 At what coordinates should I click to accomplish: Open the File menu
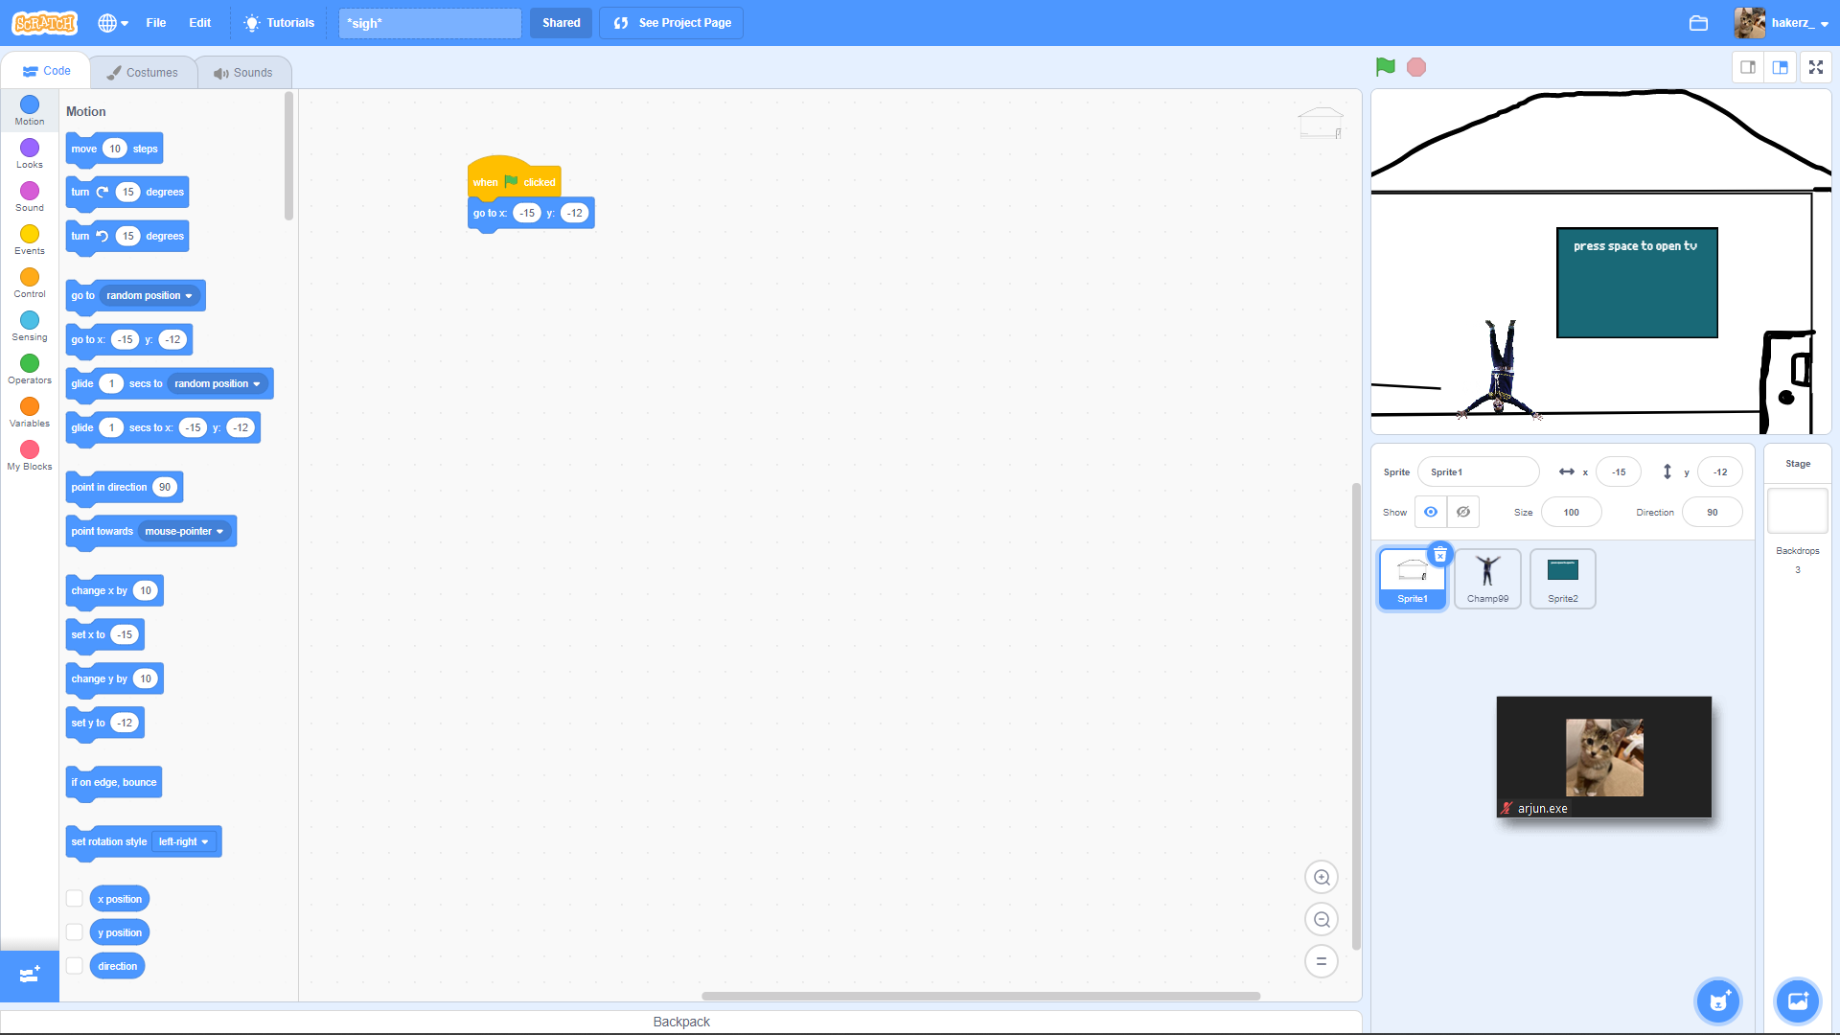(155, 23)
